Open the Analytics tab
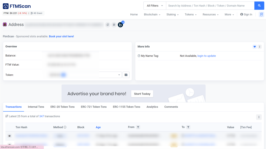266x149 pixels. 152,107
